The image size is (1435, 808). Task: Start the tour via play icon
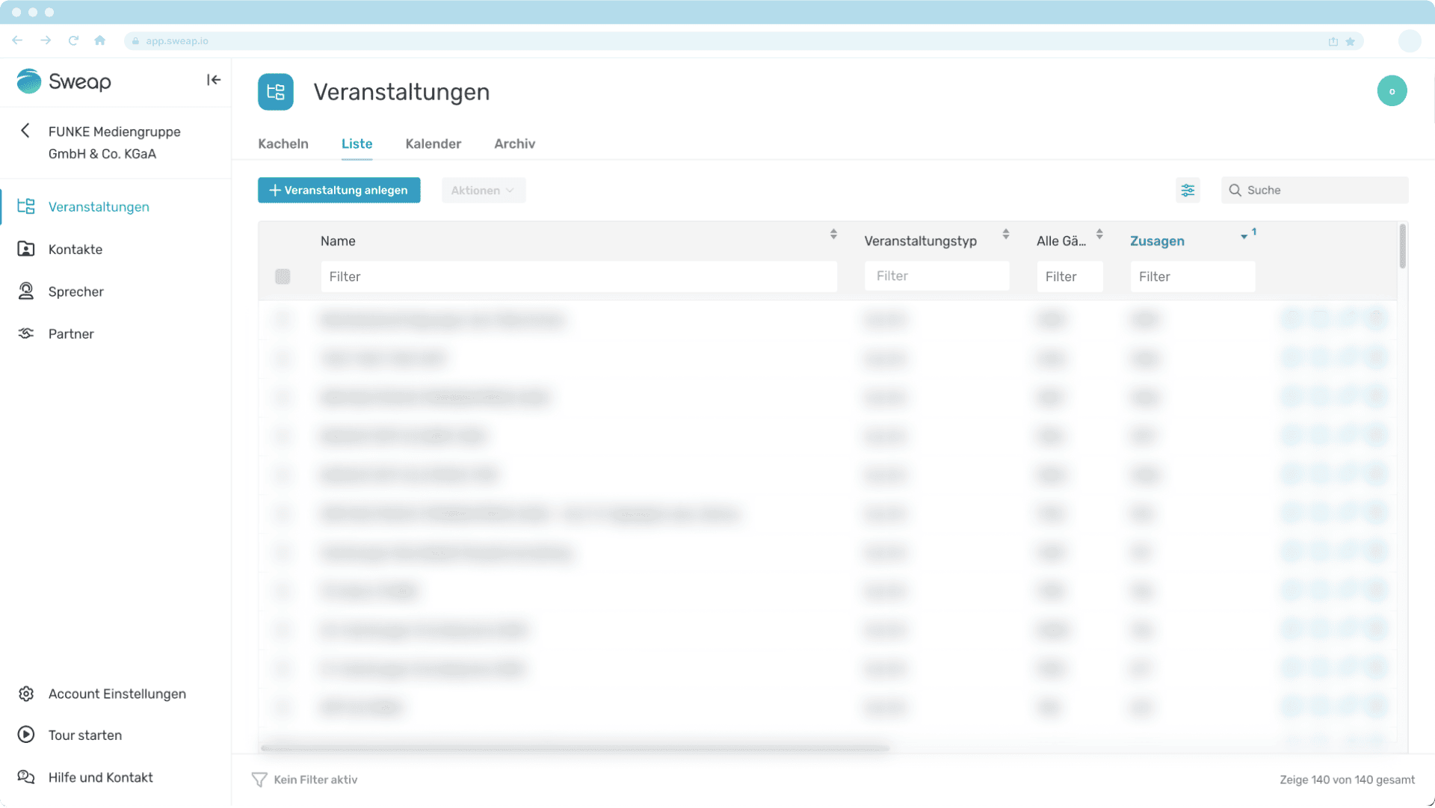[26, 735]
